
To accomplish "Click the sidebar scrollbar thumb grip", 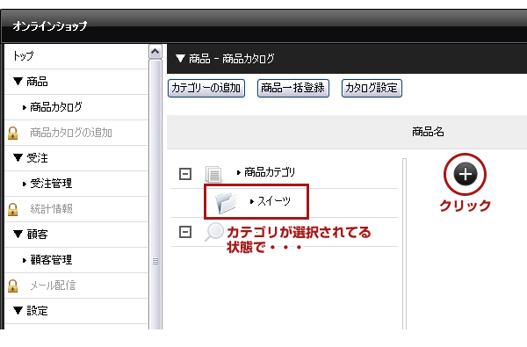I will (x=155, y=261).
